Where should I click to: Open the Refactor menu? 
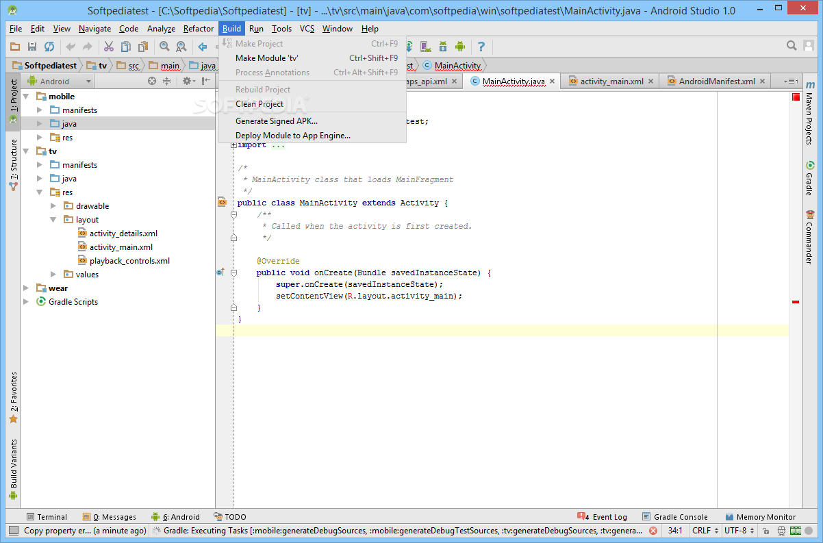point(199,29)
